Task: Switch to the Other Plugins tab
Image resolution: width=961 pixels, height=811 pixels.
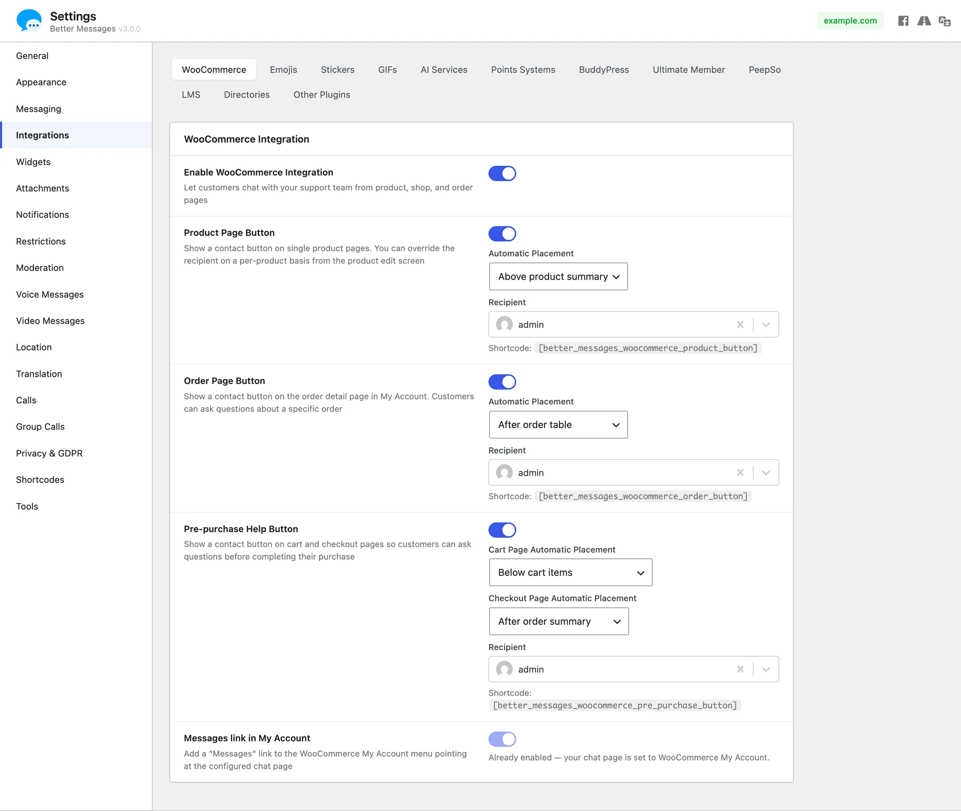Action: (x=321, y=95)
